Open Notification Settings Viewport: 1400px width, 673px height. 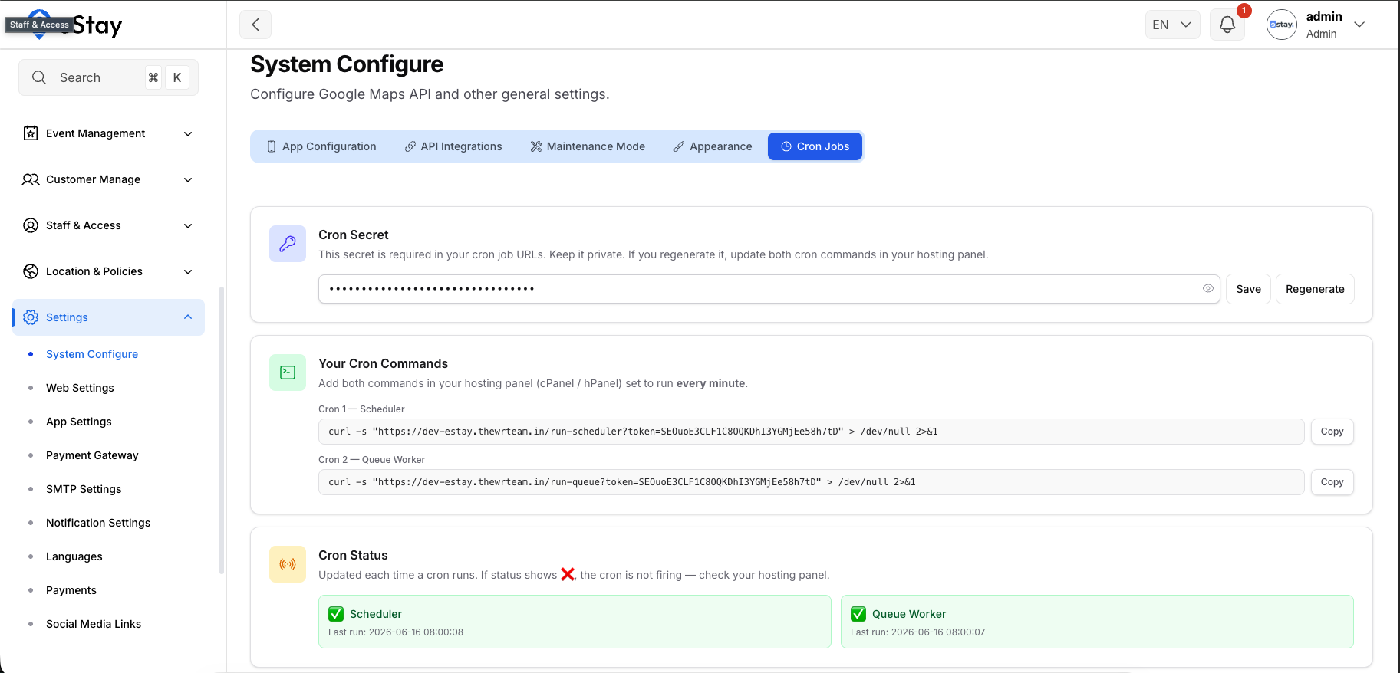tap(98, 523)
